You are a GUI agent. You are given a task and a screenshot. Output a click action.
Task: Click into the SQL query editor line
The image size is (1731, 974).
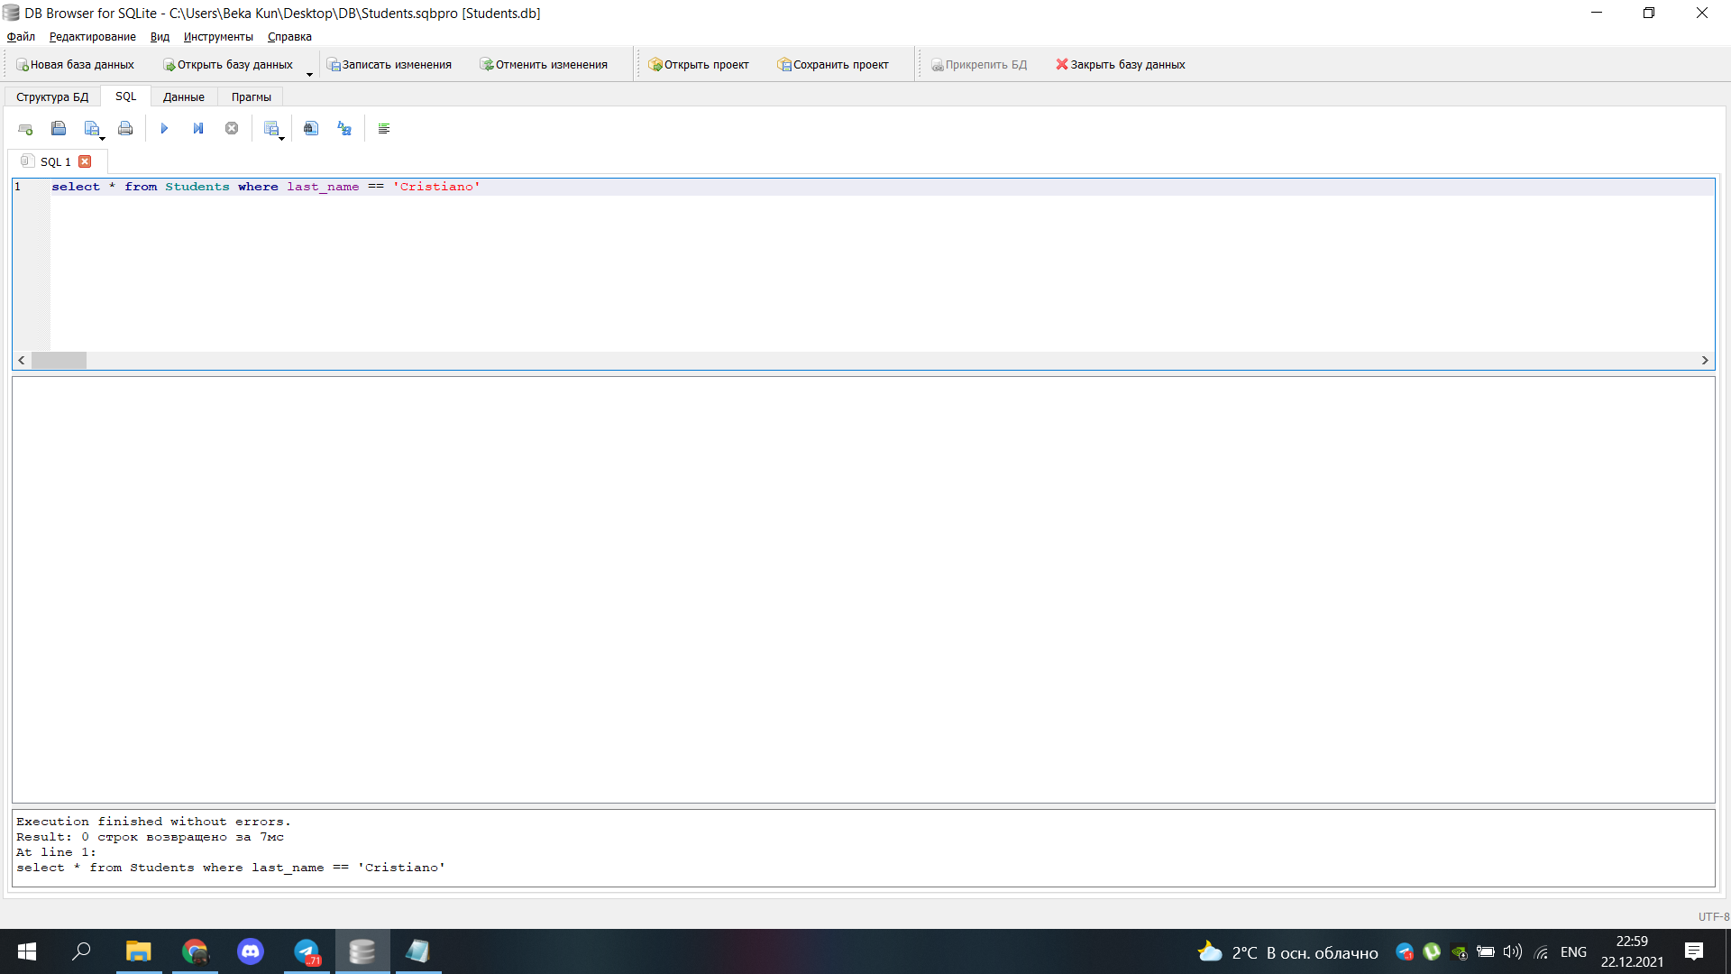pos(631,187)
